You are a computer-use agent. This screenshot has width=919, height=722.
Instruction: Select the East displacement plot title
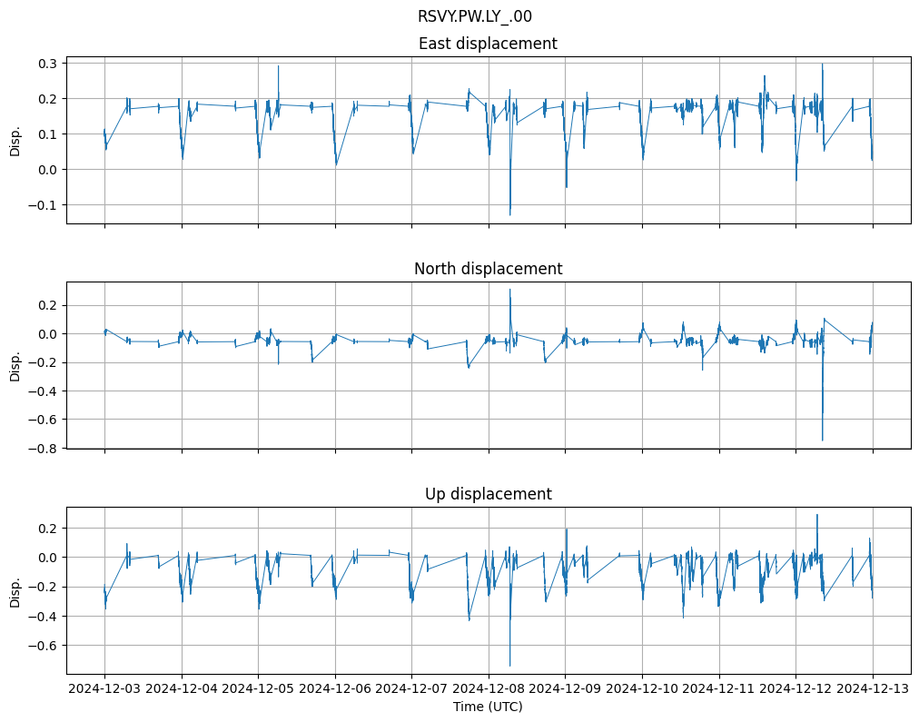(x=488, y=44)
